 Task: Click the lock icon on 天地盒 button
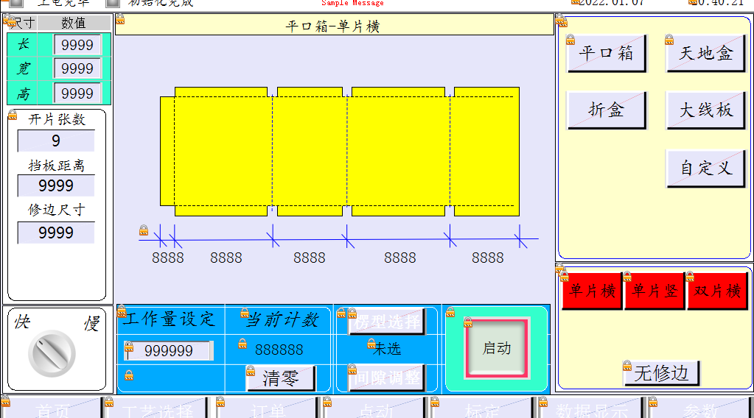(x=669, y=39)
